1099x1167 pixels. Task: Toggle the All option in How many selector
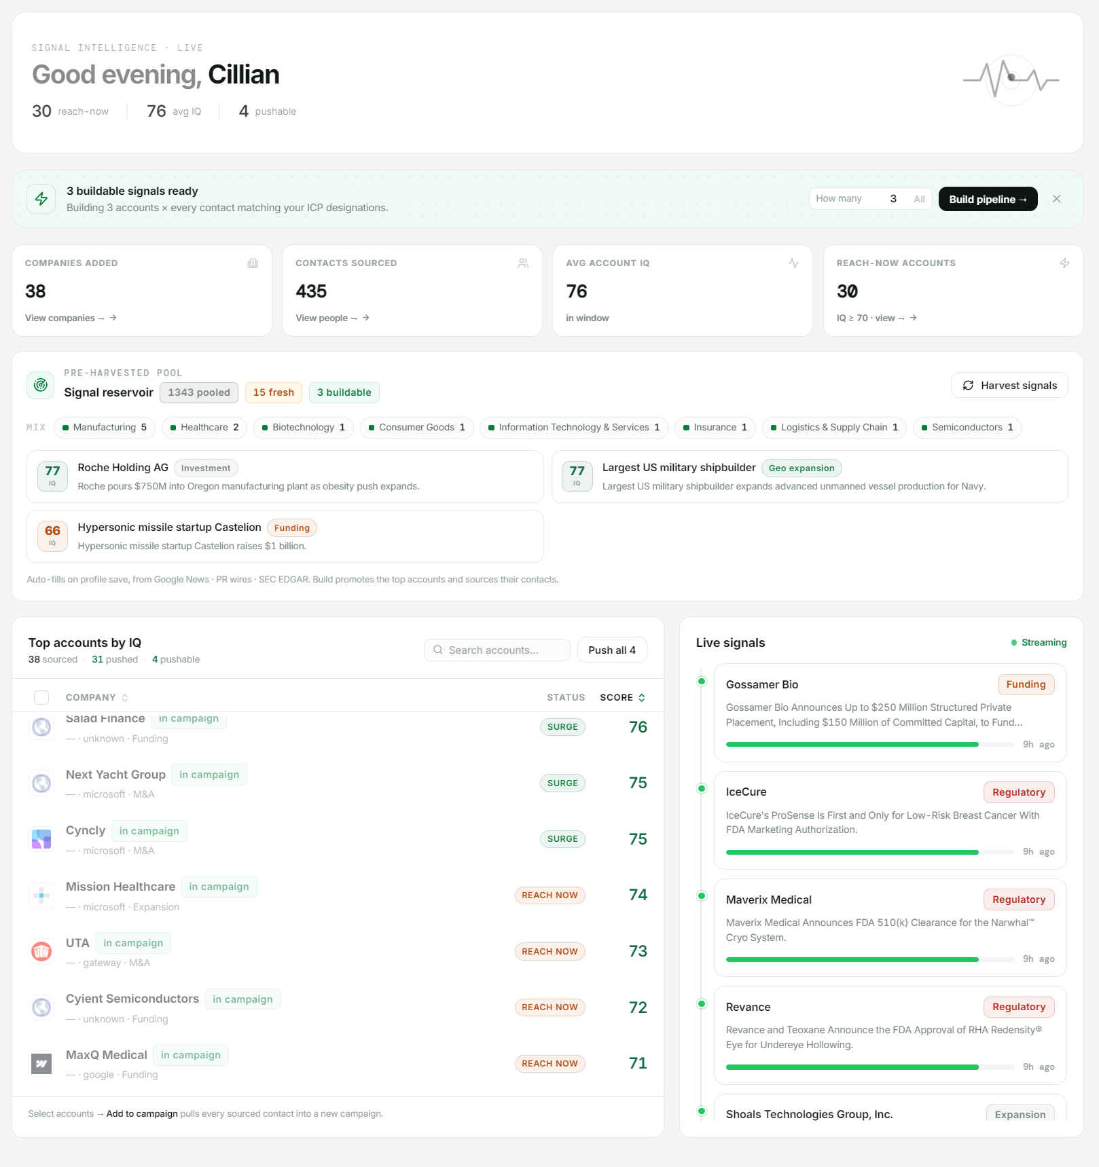click(919, 199)
